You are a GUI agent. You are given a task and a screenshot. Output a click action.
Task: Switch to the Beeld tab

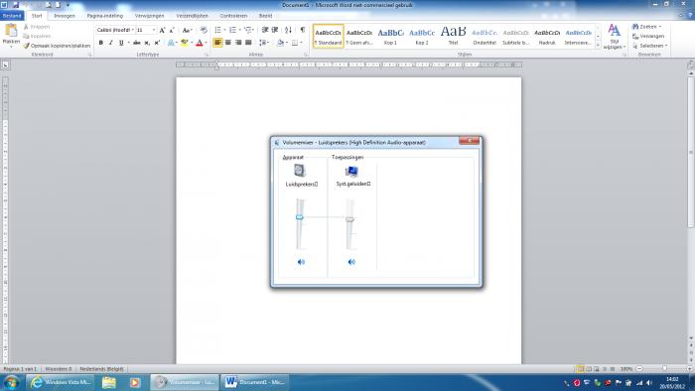click(x=265, y=16)
